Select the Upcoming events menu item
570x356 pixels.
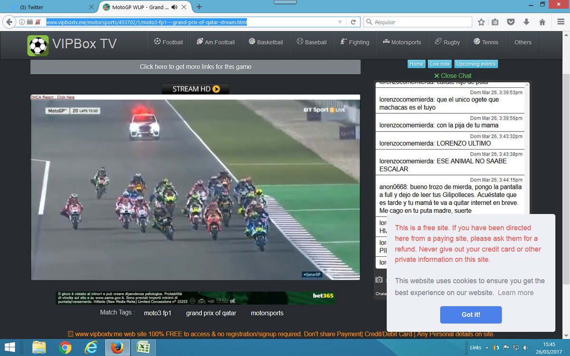pos(475,64)
